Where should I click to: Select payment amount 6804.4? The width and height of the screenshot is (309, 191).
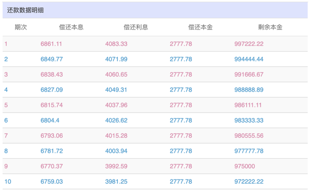[x=50, y=120]
